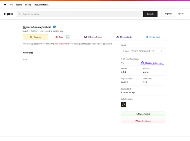The height and width of the screenshot is (141, 190).
Task: Switch to the 610 Versions tab
Action: 153,37
